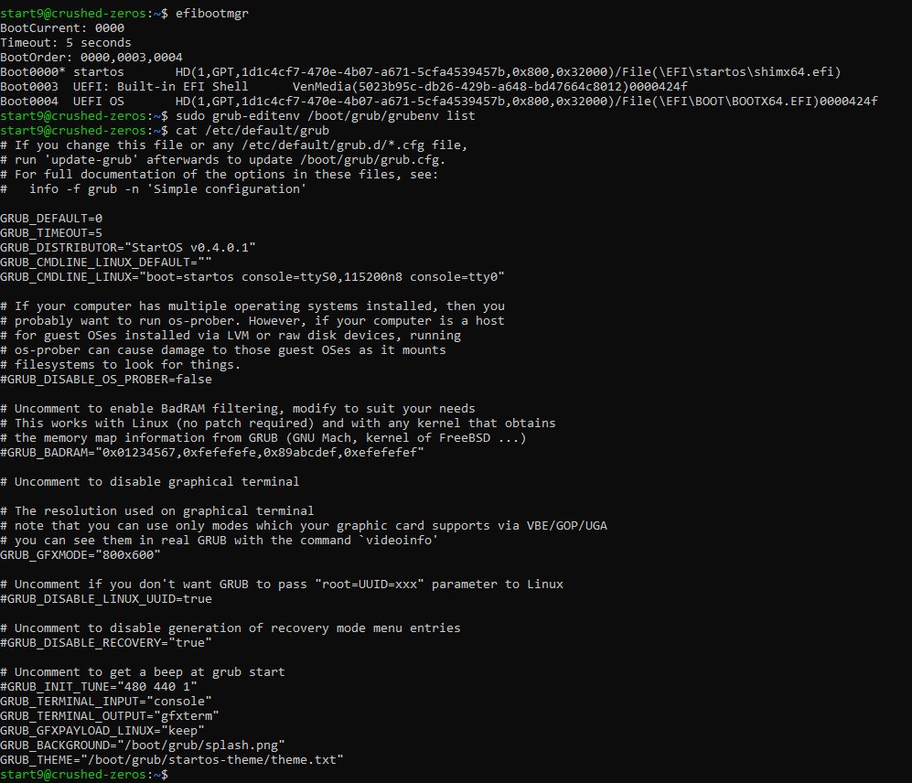Click the cat /etc/default/grub command
This screenshot has width=912, height=783.
(x=252, y=130)
